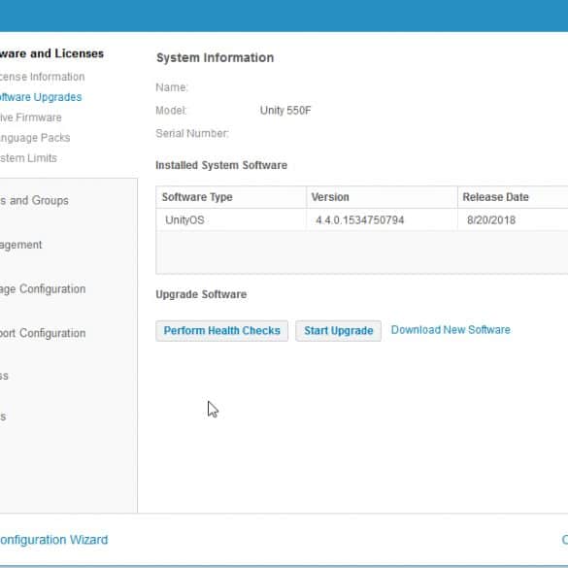The width and height of the screenshot is (568, 568).
Task: Sort by Version column header
Action: [x=382, y=197]
